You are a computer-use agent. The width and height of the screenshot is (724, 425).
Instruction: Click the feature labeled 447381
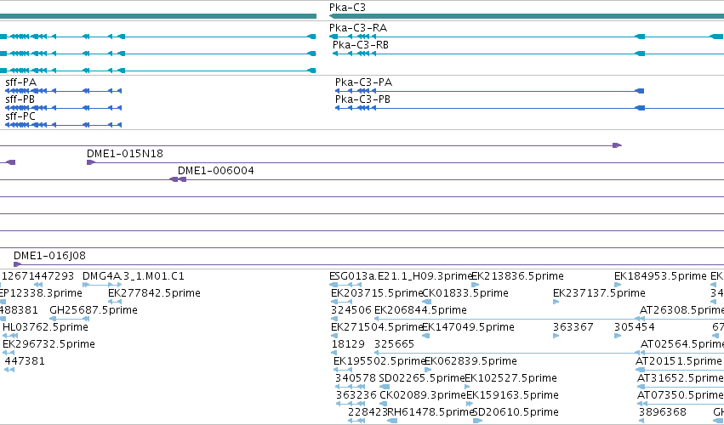click(x=25, y=361)
